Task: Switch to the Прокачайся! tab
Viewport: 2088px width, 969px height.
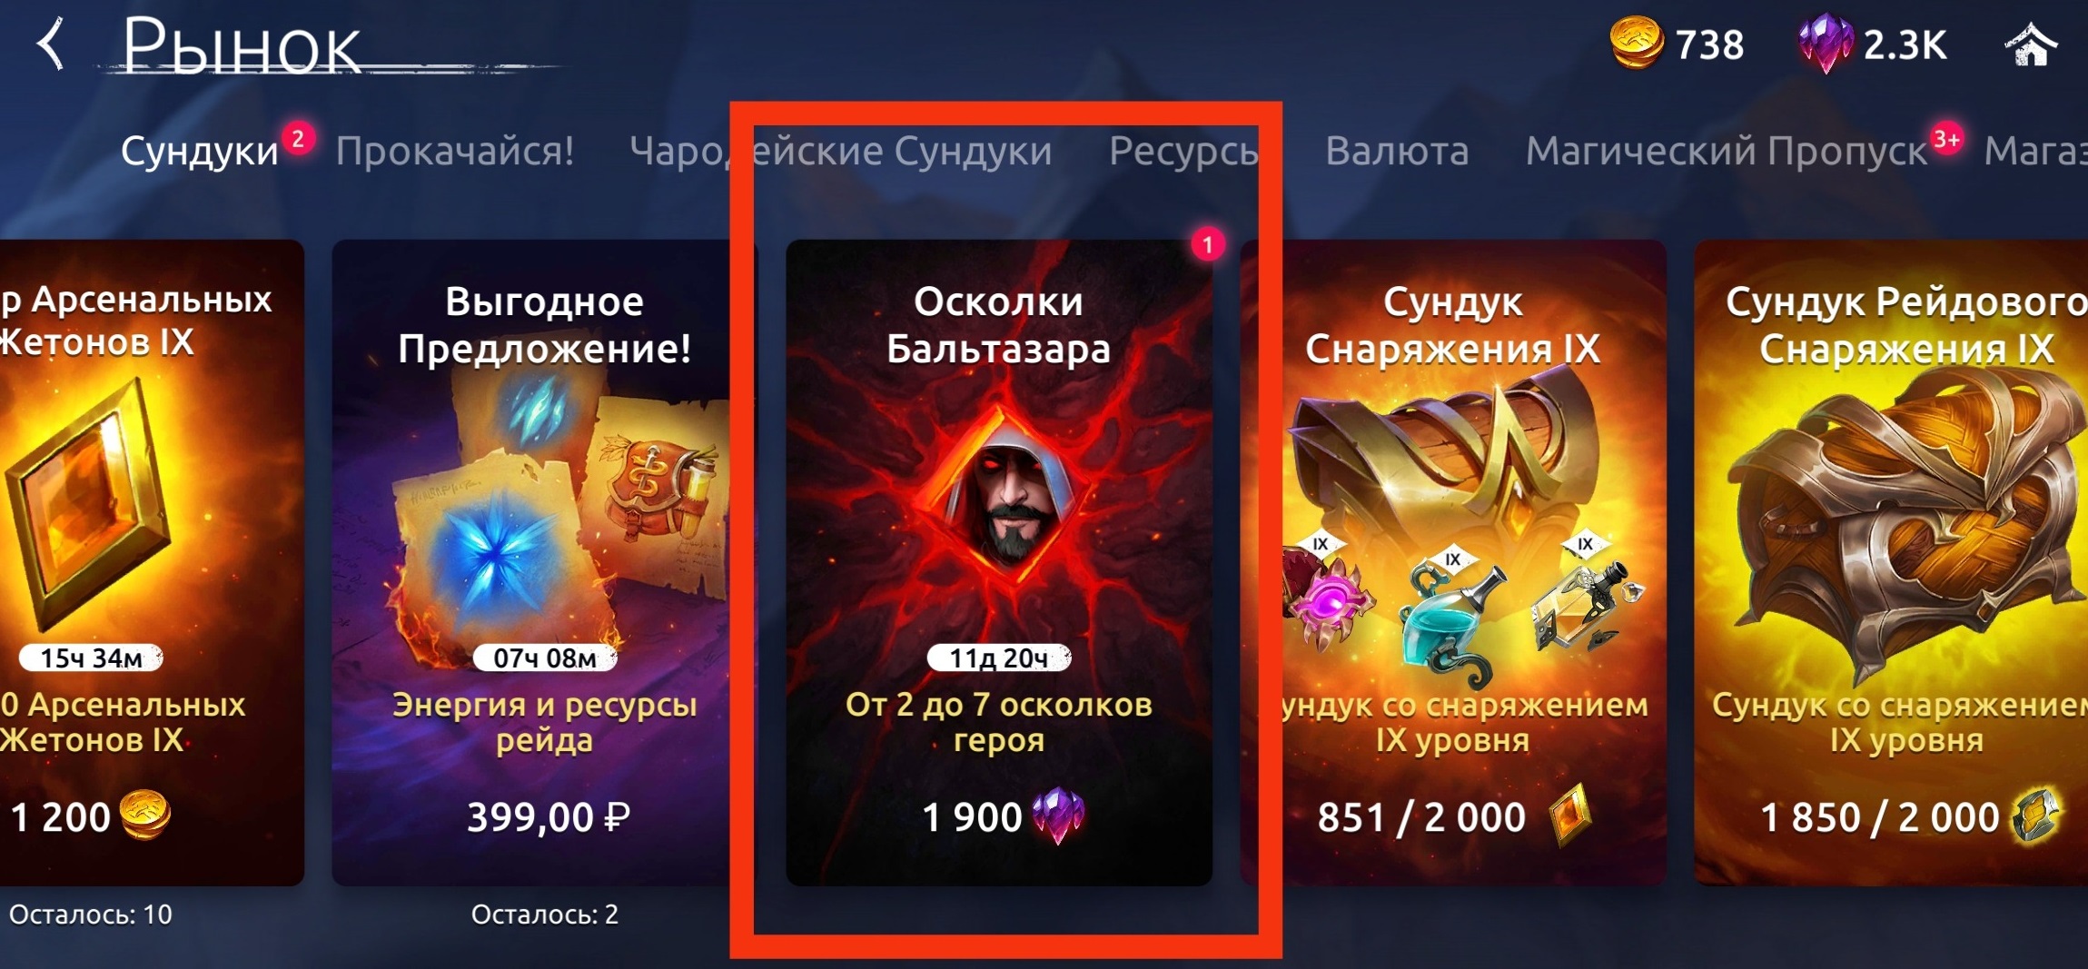Action: tap(454, 151)
